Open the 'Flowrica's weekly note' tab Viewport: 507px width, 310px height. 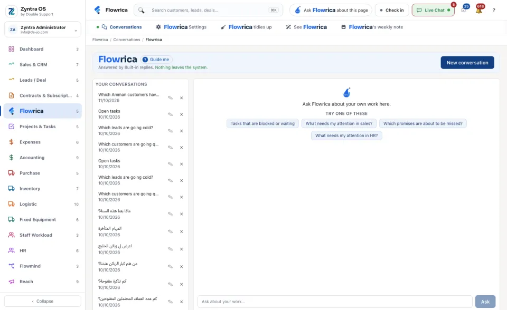pyautogui.click(x=372, y=27)
